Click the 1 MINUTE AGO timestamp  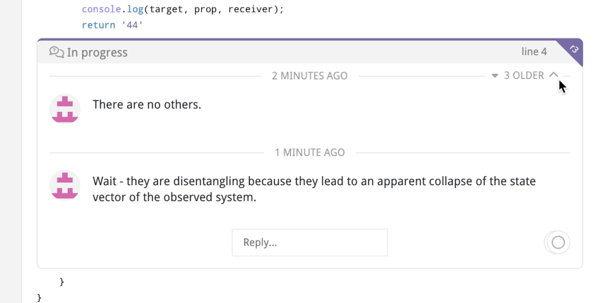click(309, 152)
